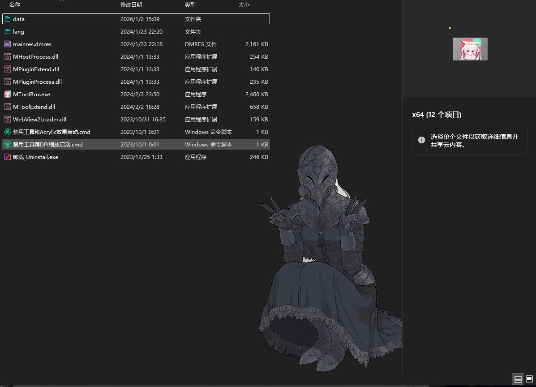The image size is (536, 387).
Task: Select the MPluginExtend.dll file name
Action: coord(36,69)
